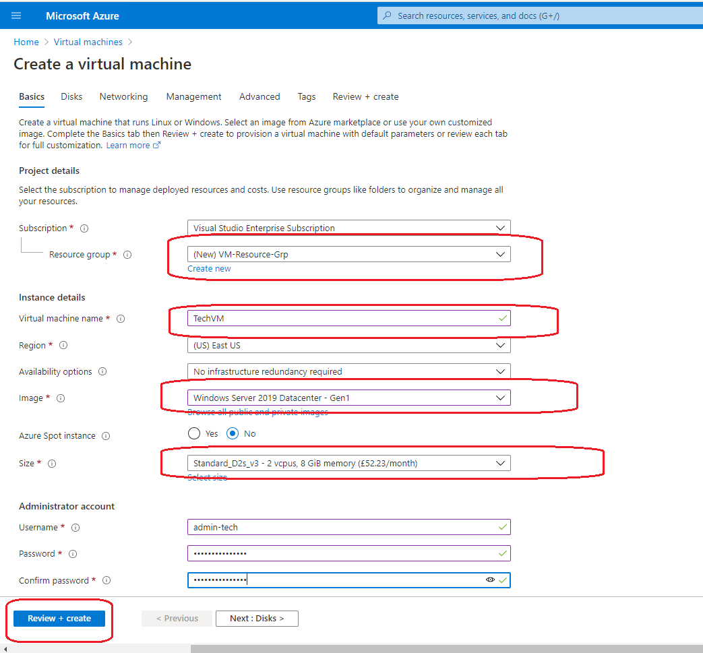703x653 pixels.
Task: Click the Microsoft Azure title
Action: [x=82, y=16]
